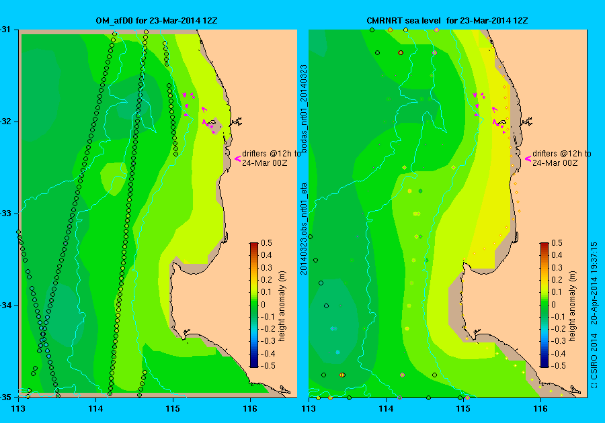605x423 pixels.
Task: Click the vertical "20140323.obs_nrt01_eta" label
Action: (x=304, y=229)
